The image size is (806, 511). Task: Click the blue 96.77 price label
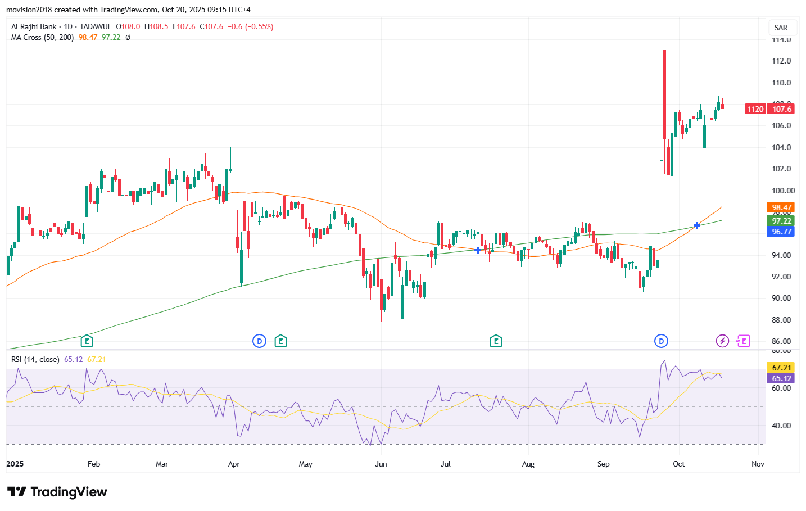pos(781,232)
